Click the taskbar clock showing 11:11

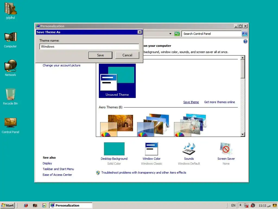[x=265, y=206]
